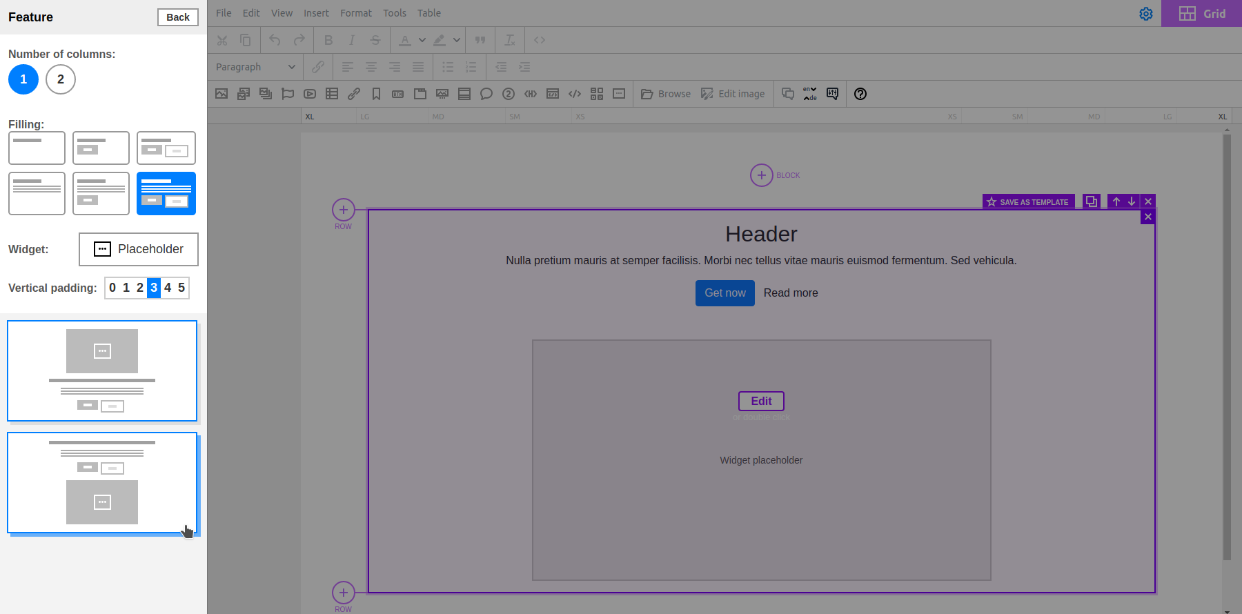Select 1 column option
Image resolution: width=1242 pixels, height=614 pixels.
coord(23,79)
